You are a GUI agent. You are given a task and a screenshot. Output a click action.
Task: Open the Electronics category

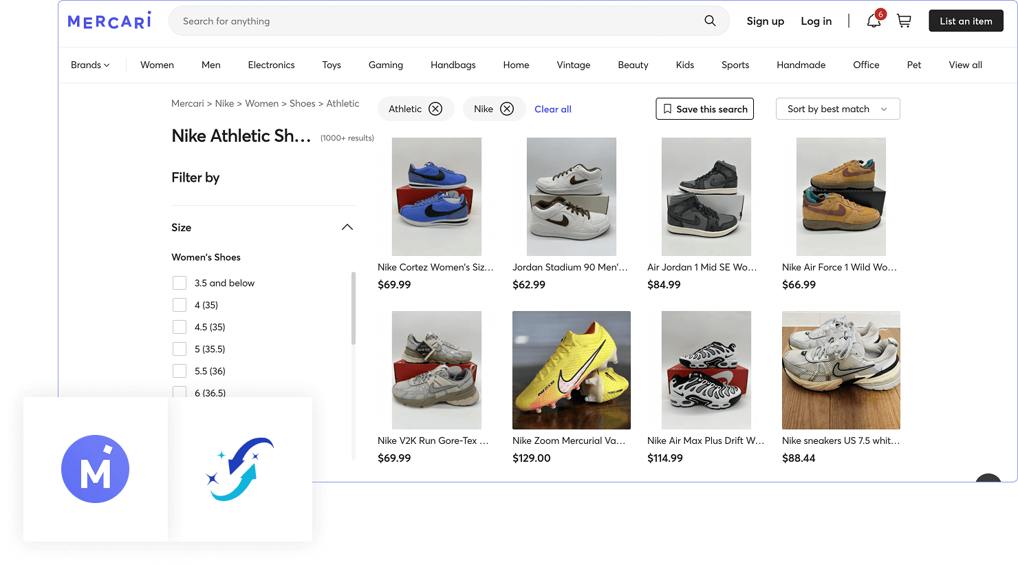click(271, 65)
